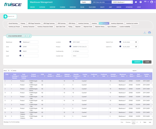Print the cycle counting report
Viewport: 156px width, 129px height.
pos(149,33)
